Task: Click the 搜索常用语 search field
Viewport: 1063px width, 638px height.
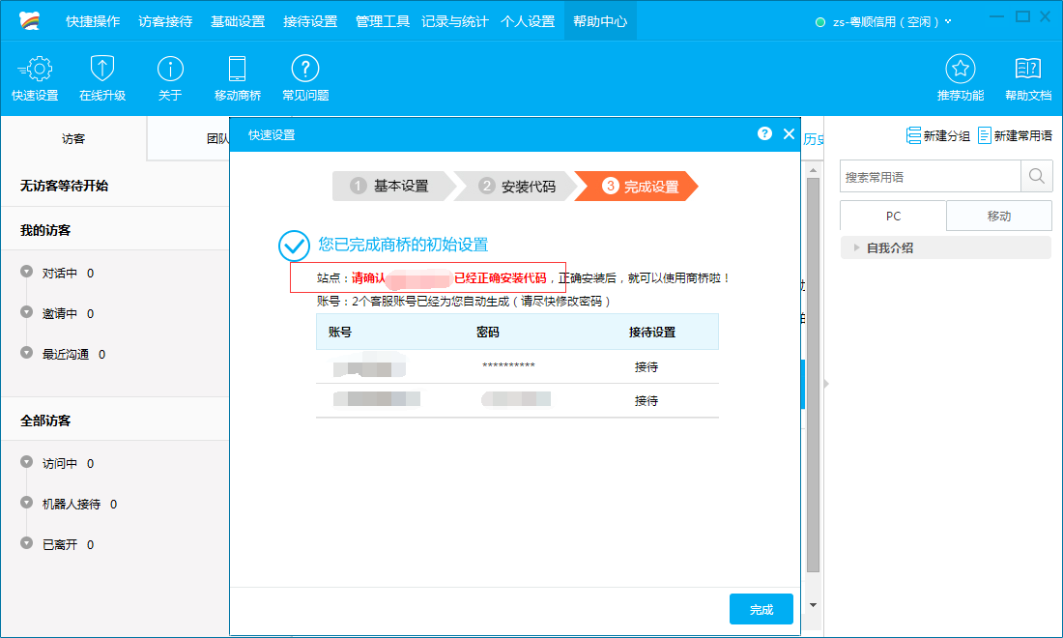Action: tap(930, 177)
